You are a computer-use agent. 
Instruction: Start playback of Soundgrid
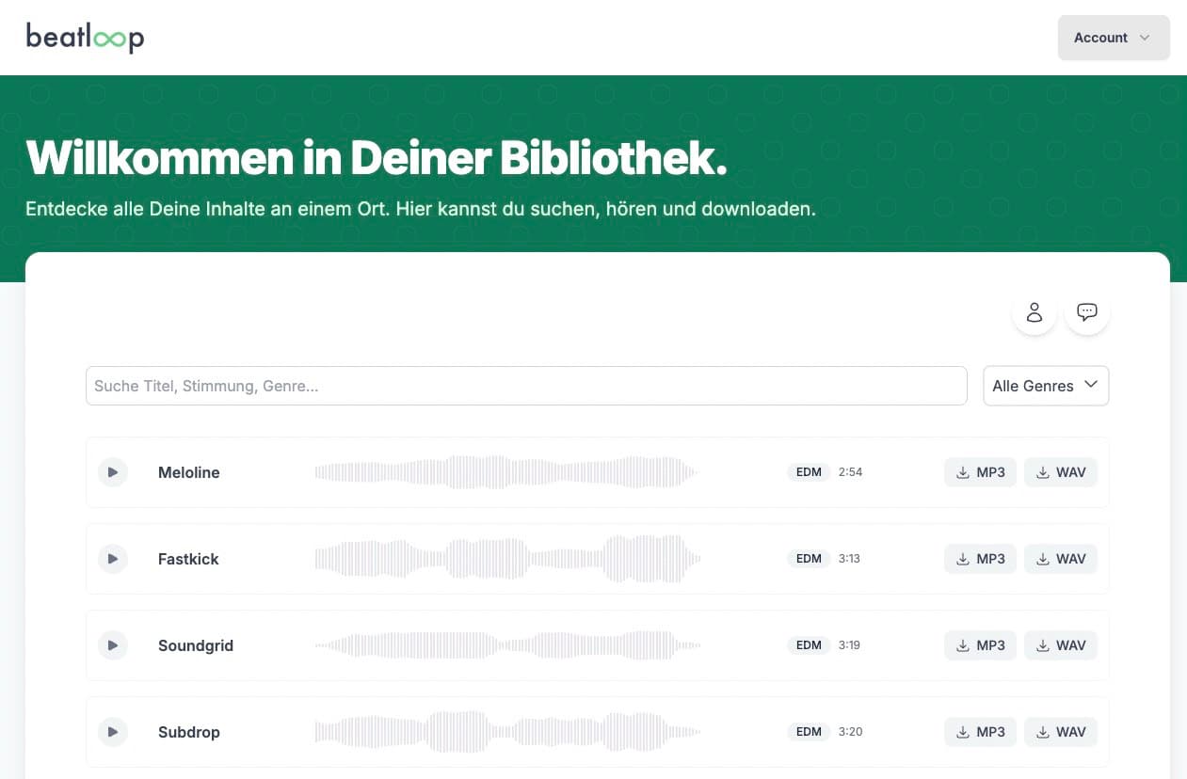(113, 645)
